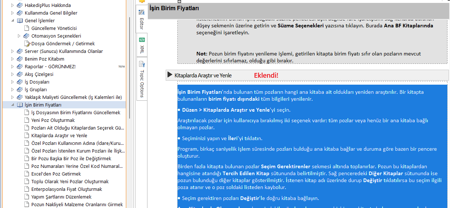Image resolution: width=450 pixels, height=208 pixels.
Task: Click the Toplu Olarak Yeni Pozlar page icon
Action: tap(26, 182)
